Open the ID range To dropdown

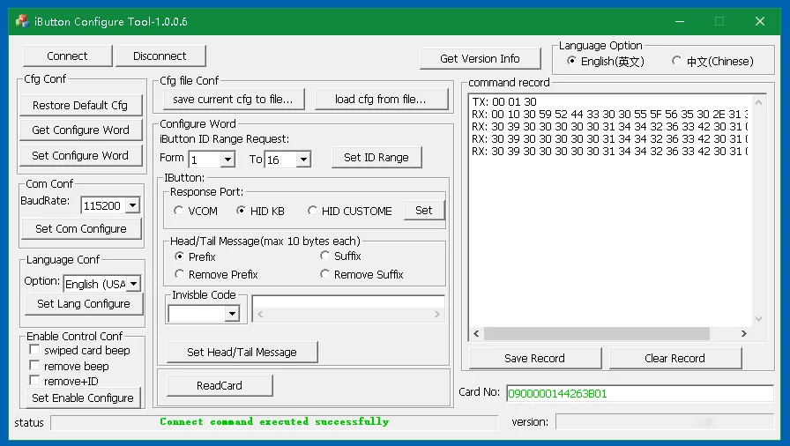303,160
